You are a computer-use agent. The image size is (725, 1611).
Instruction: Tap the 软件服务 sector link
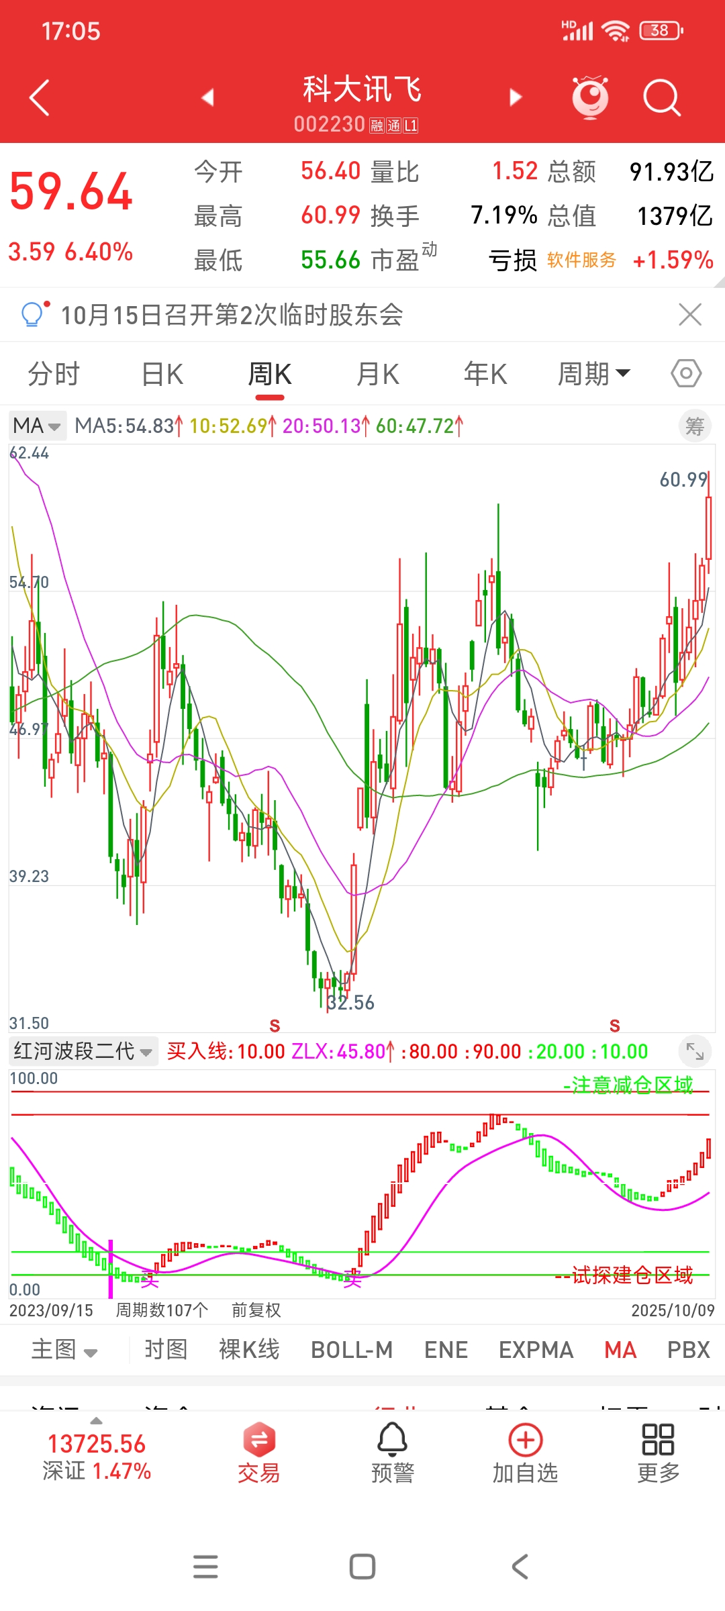[581, 260]
